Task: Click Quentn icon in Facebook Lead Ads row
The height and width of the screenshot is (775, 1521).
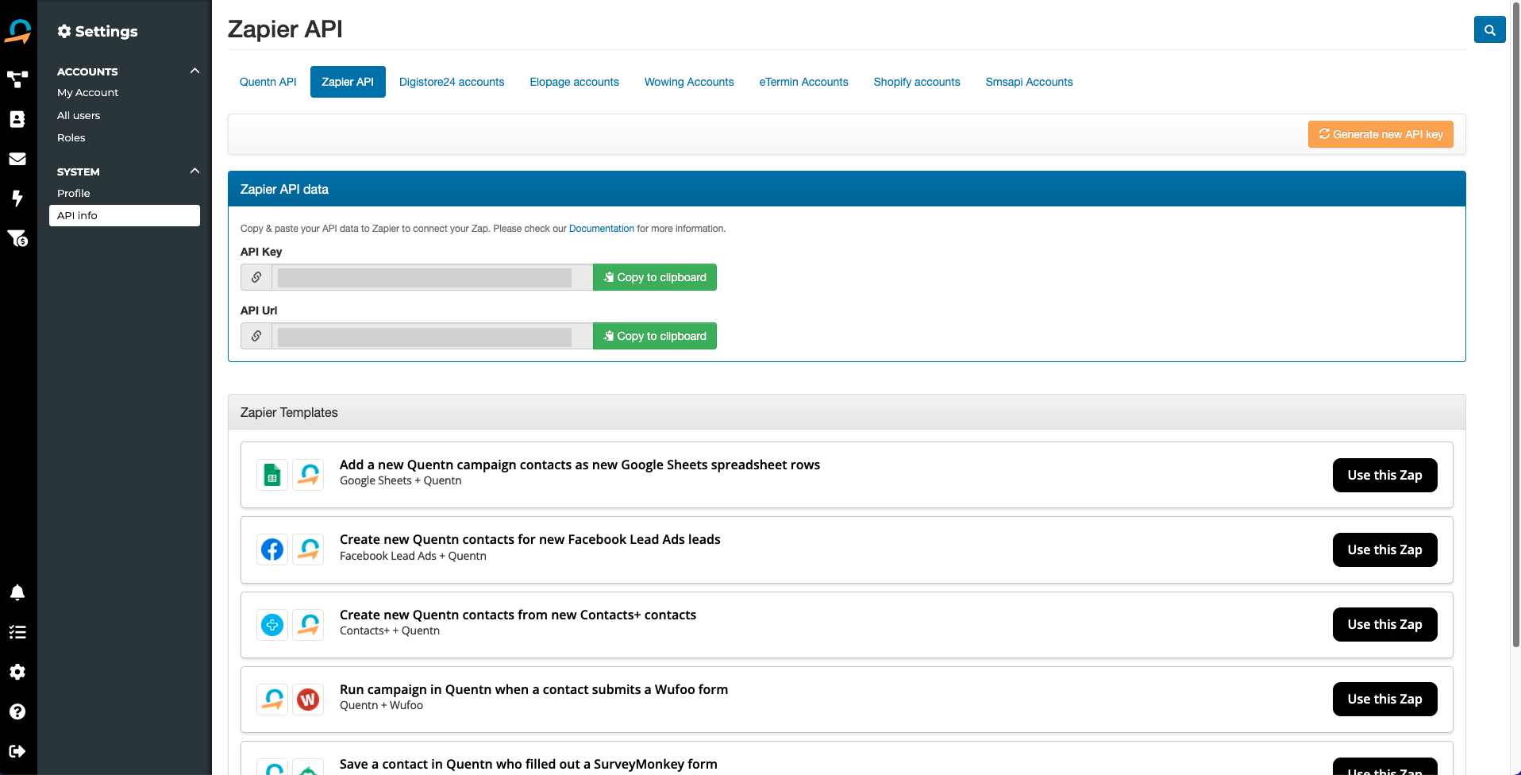Action: 308,549
